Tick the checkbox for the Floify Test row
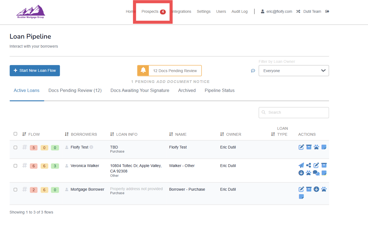The width and height of the screenshot is (368, 232). [15, 147]
